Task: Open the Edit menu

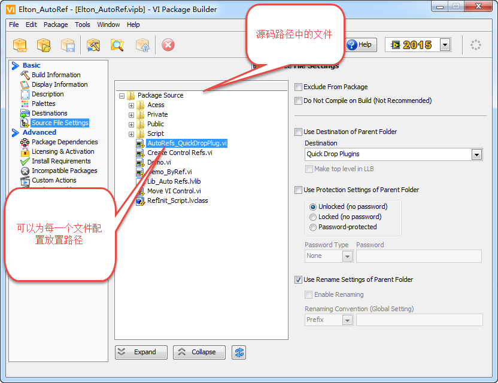Action: coord(31,25)
